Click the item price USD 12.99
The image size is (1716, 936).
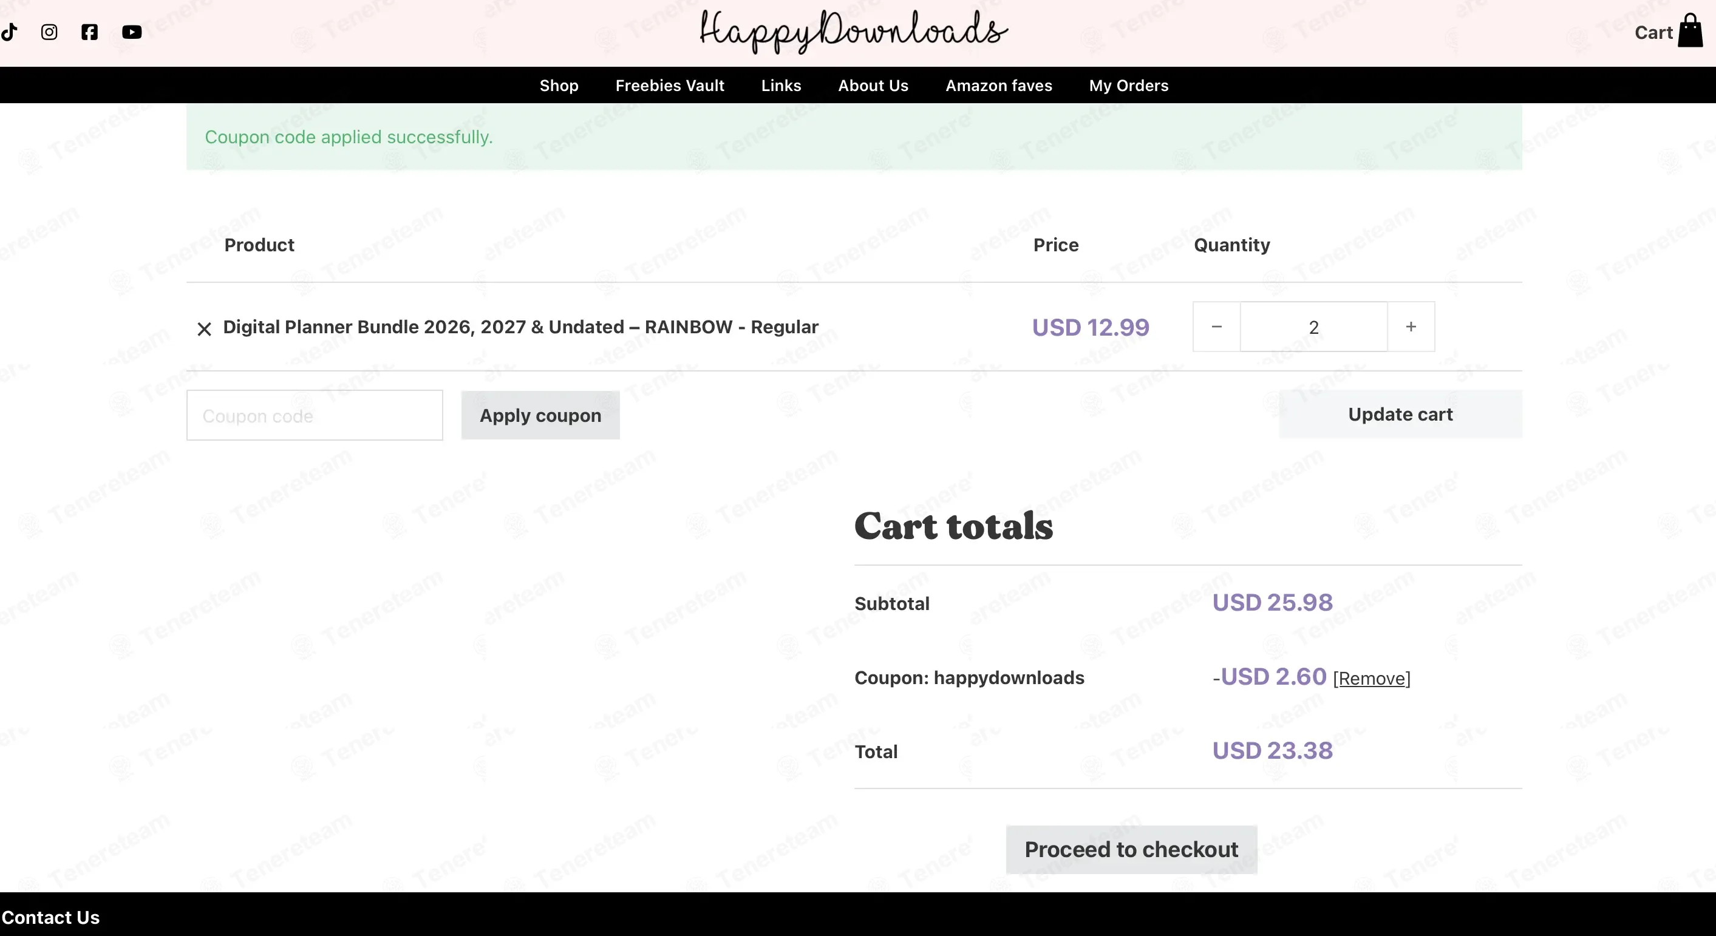[1091, 328]
